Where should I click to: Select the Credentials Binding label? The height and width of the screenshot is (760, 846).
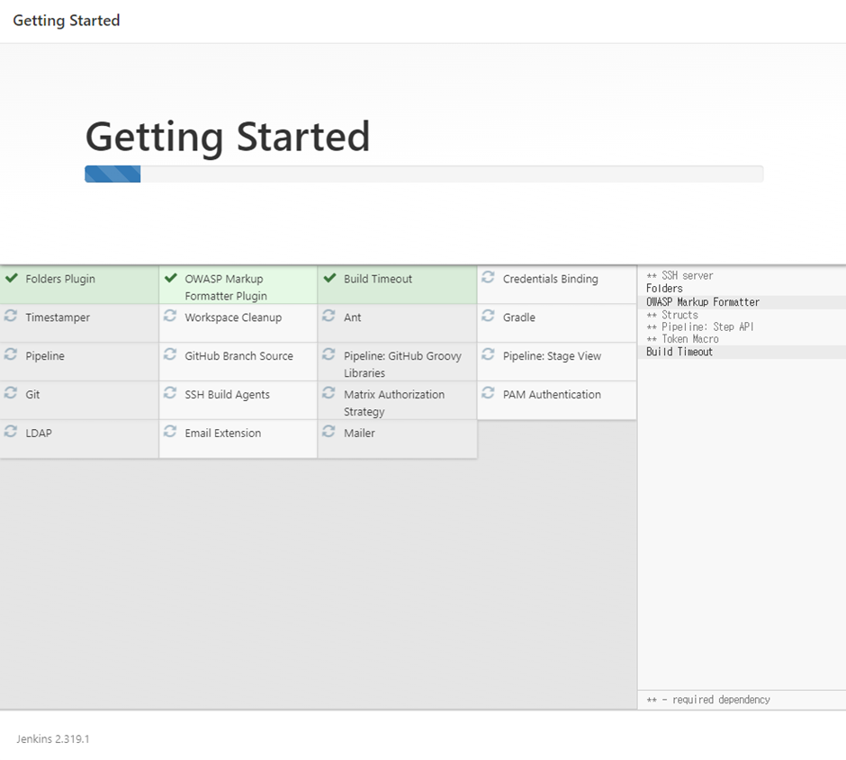(x=550, y=279)
